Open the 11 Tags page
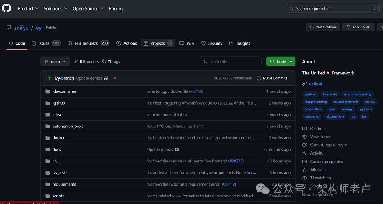The height and width of the screenshot is (204, 383). click(x=111, y=62)
